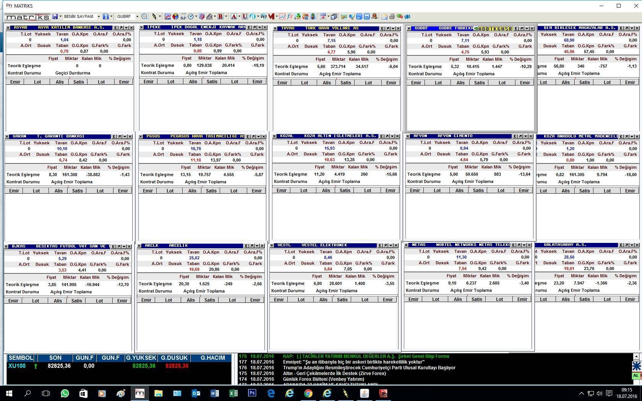Image resolution: width=642 pixels, height=401 pixels.
Task: Click the Alis header in ASYAB panel
Action: coord(60,82)
